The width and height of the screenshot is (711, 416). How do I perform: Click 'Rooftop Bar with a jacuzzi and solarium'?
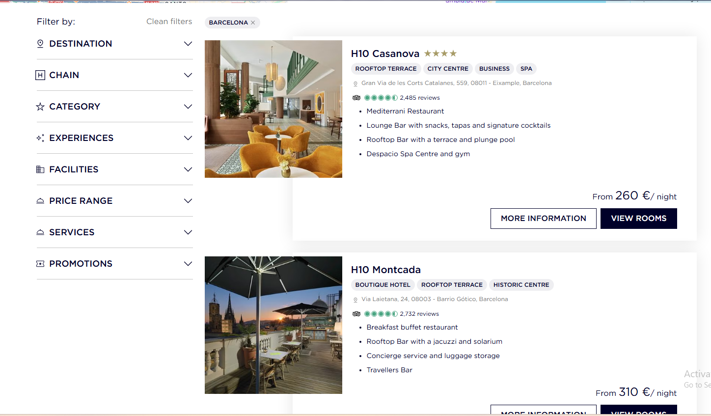click(434, 341)
